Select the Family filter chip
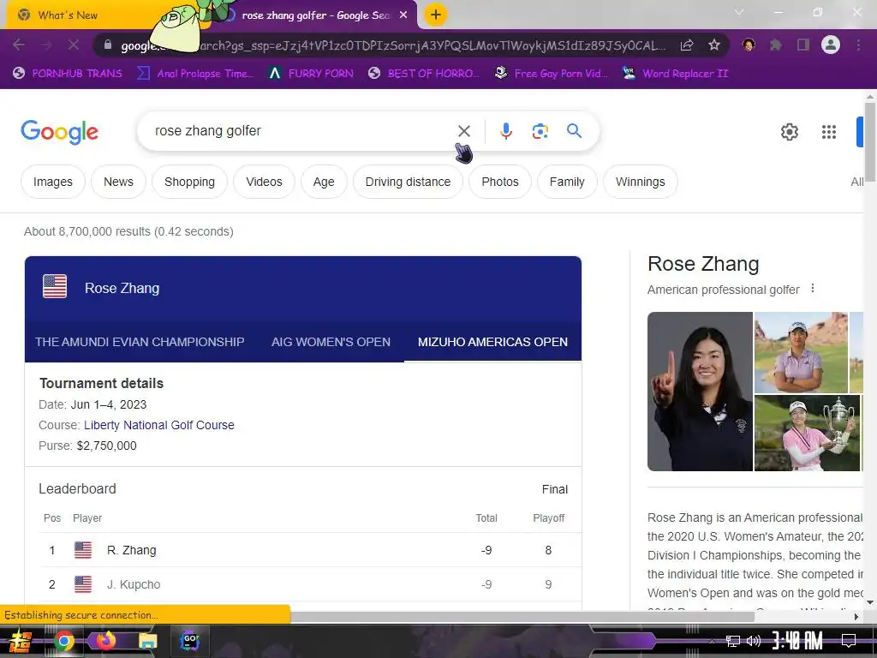 (567, 182)
